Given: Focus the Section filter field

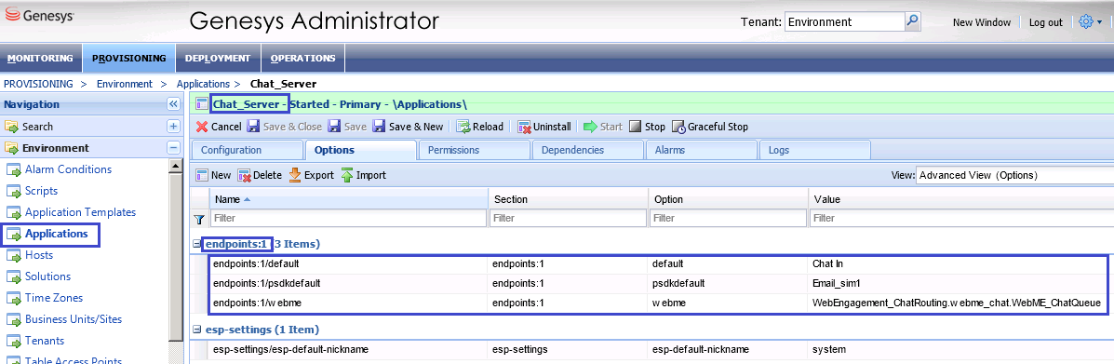Looking at the screenshot, I should pos(569,218).
